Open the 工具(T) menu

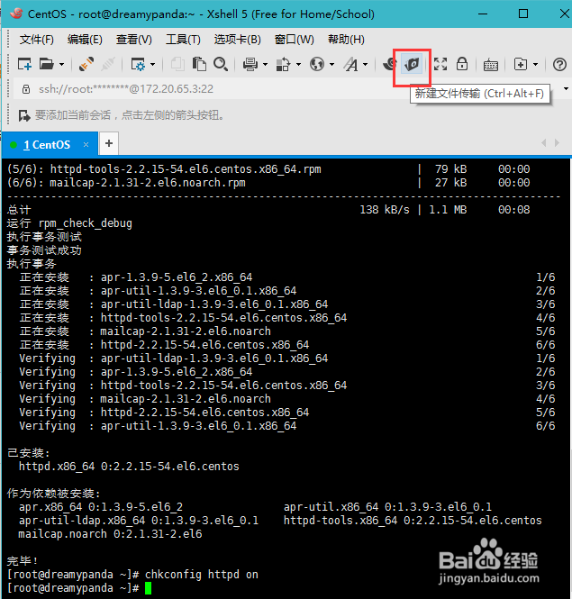pos(183,40)
